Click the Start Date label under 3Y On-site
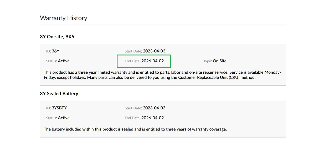 (133, 51)
